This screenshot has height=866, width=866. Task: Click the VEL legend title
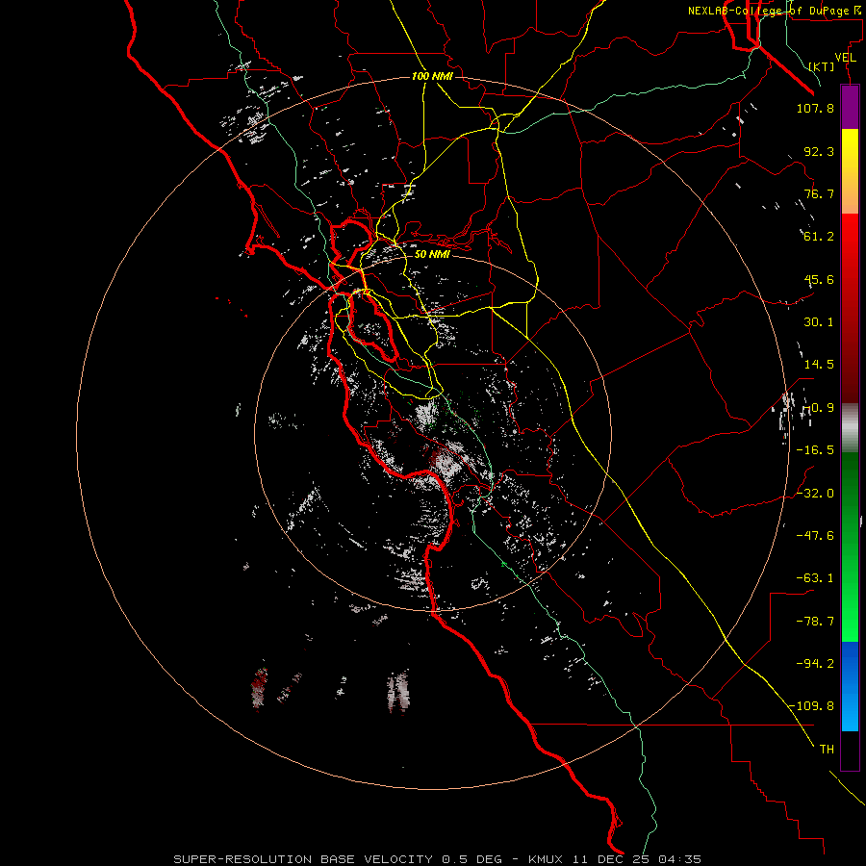(845, 58)
